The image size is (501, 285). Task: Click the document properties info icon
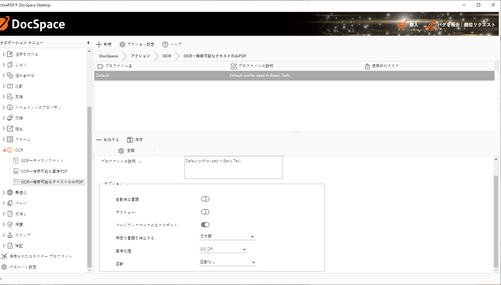tap(10, 107)
